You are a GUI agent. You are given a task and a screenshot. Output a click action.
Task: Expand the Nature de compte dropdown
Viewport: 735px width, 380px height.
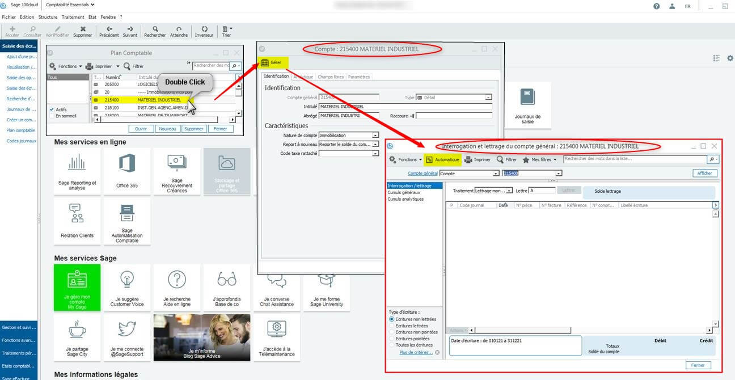(375, 136)
